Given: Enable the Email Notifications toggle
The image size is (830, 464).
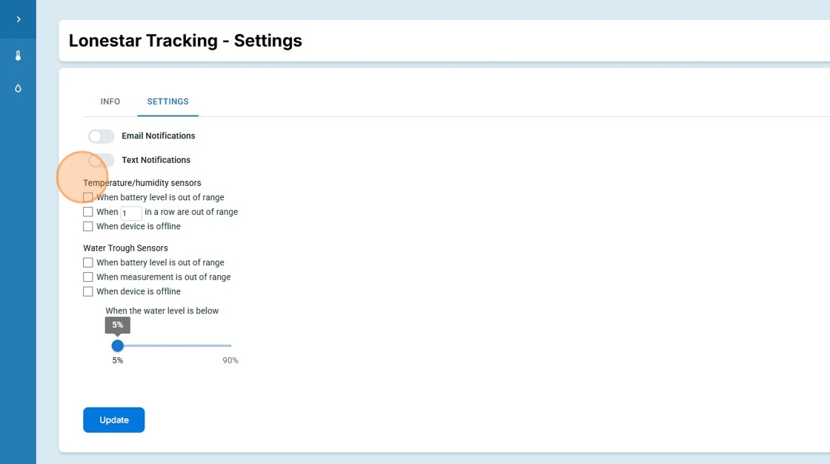Looking at the screenshot, I should pyautogui.click(x=102, y=136).
